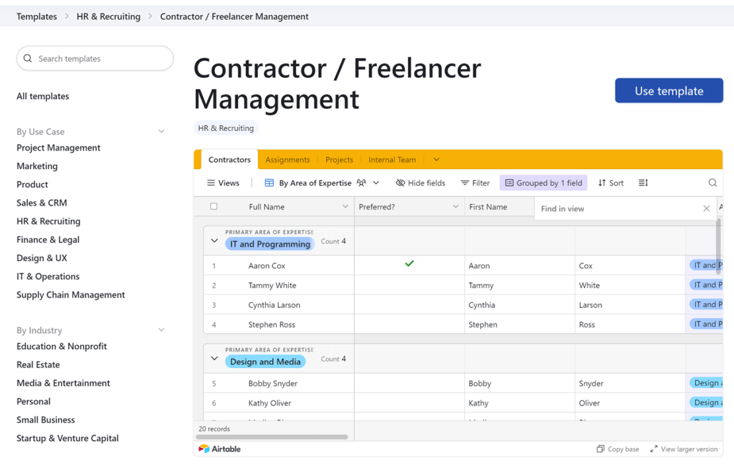
Task: Switch to the Assignments tab
Action: pos(288,159)
